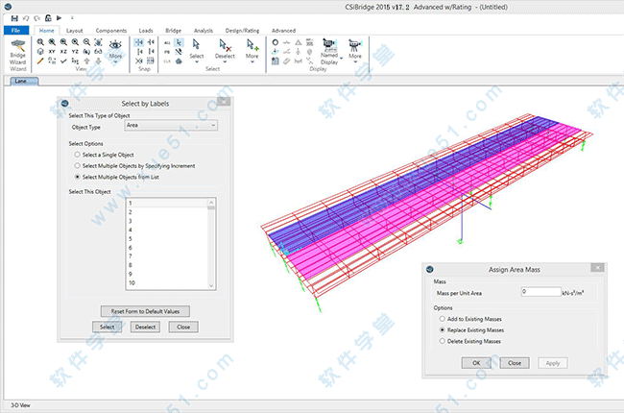
Task: Select Add to Existing Masses option
Action: [x=442, y=318]
